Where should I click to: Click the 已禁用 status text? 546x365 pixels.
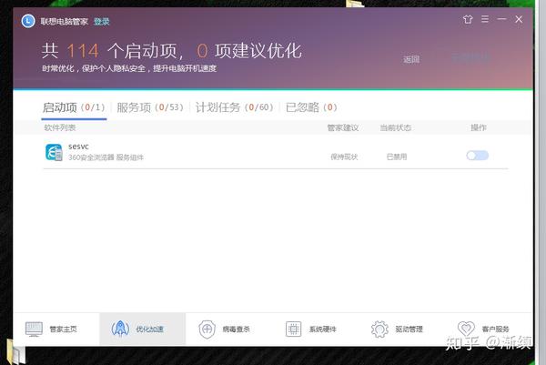pyautogui.click(x=397, y=157)
